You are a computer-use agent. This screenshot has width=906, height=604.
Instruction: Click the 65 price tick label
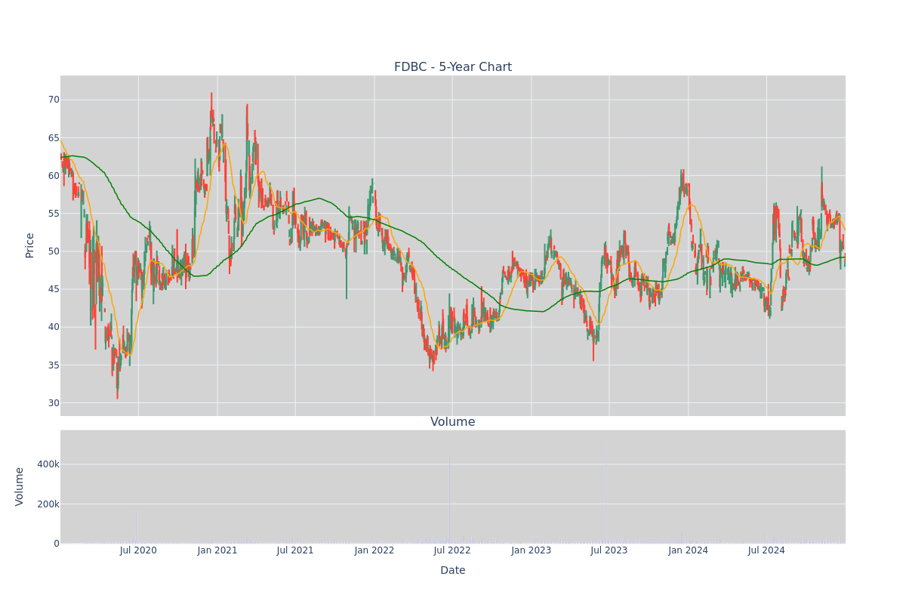click(x=54, y=138)
